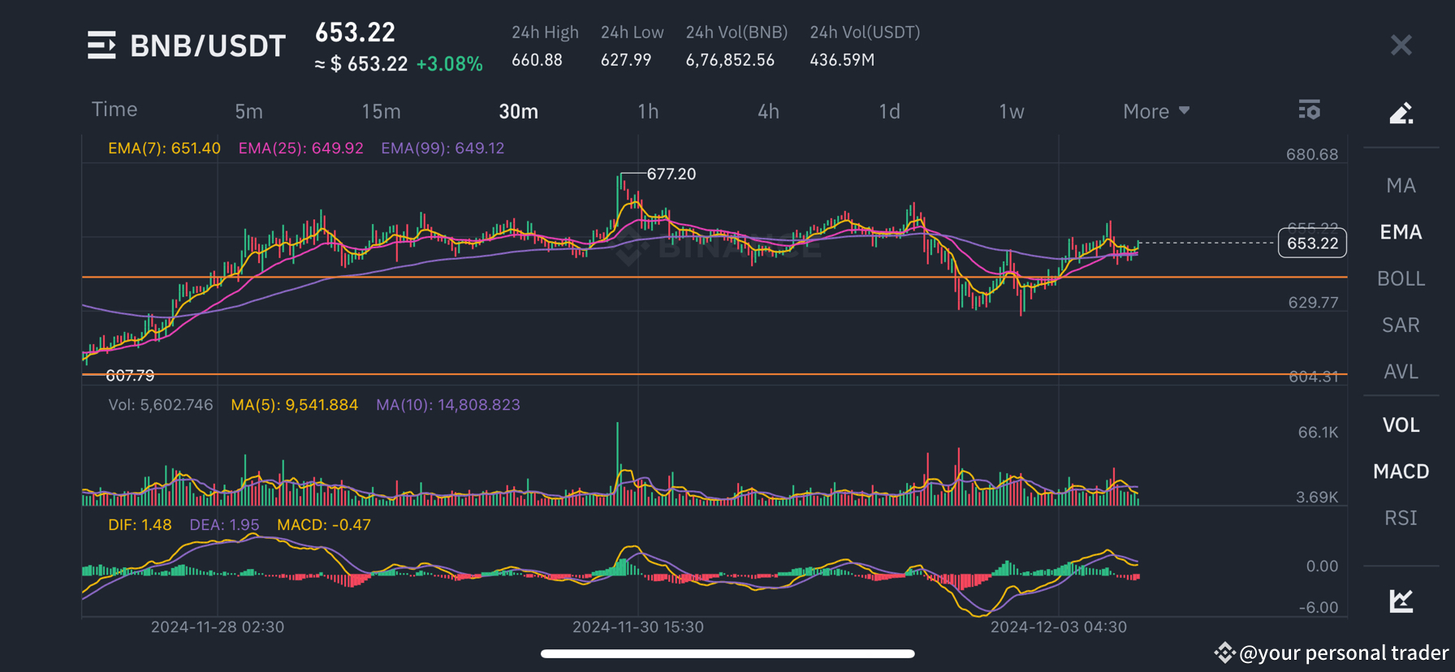Viewport: 1455px width, 672px height.
Task: Enable the AVL indicator
Action: (1401, 372)
